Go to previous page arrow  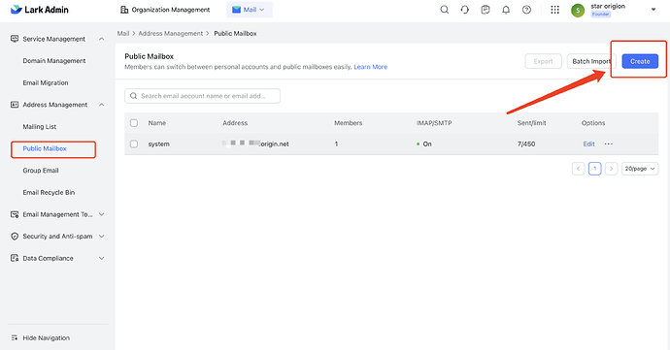tap(578, 169)
